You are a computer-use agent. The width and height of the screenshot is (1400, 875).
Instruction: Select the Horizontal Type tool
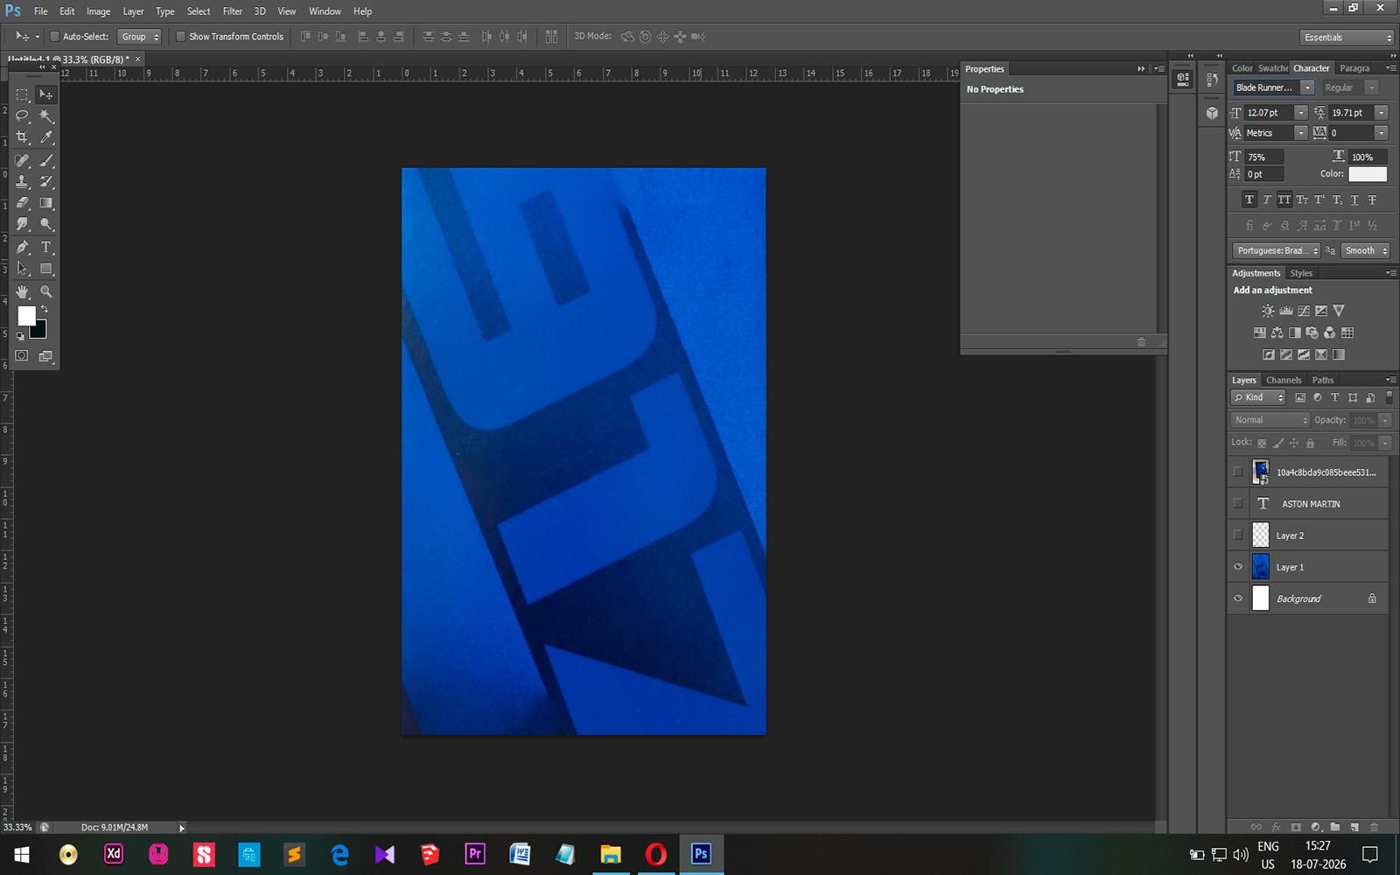coord(46,248)
